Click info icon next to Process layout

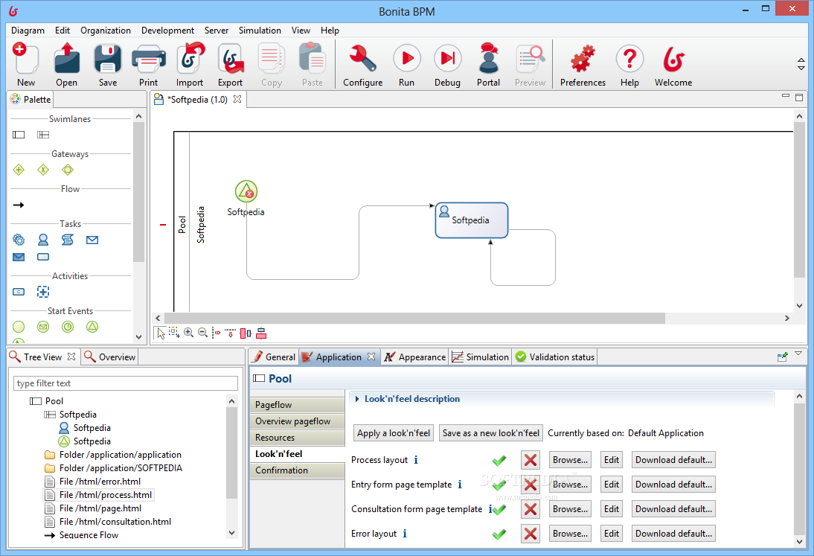(416, 460)
